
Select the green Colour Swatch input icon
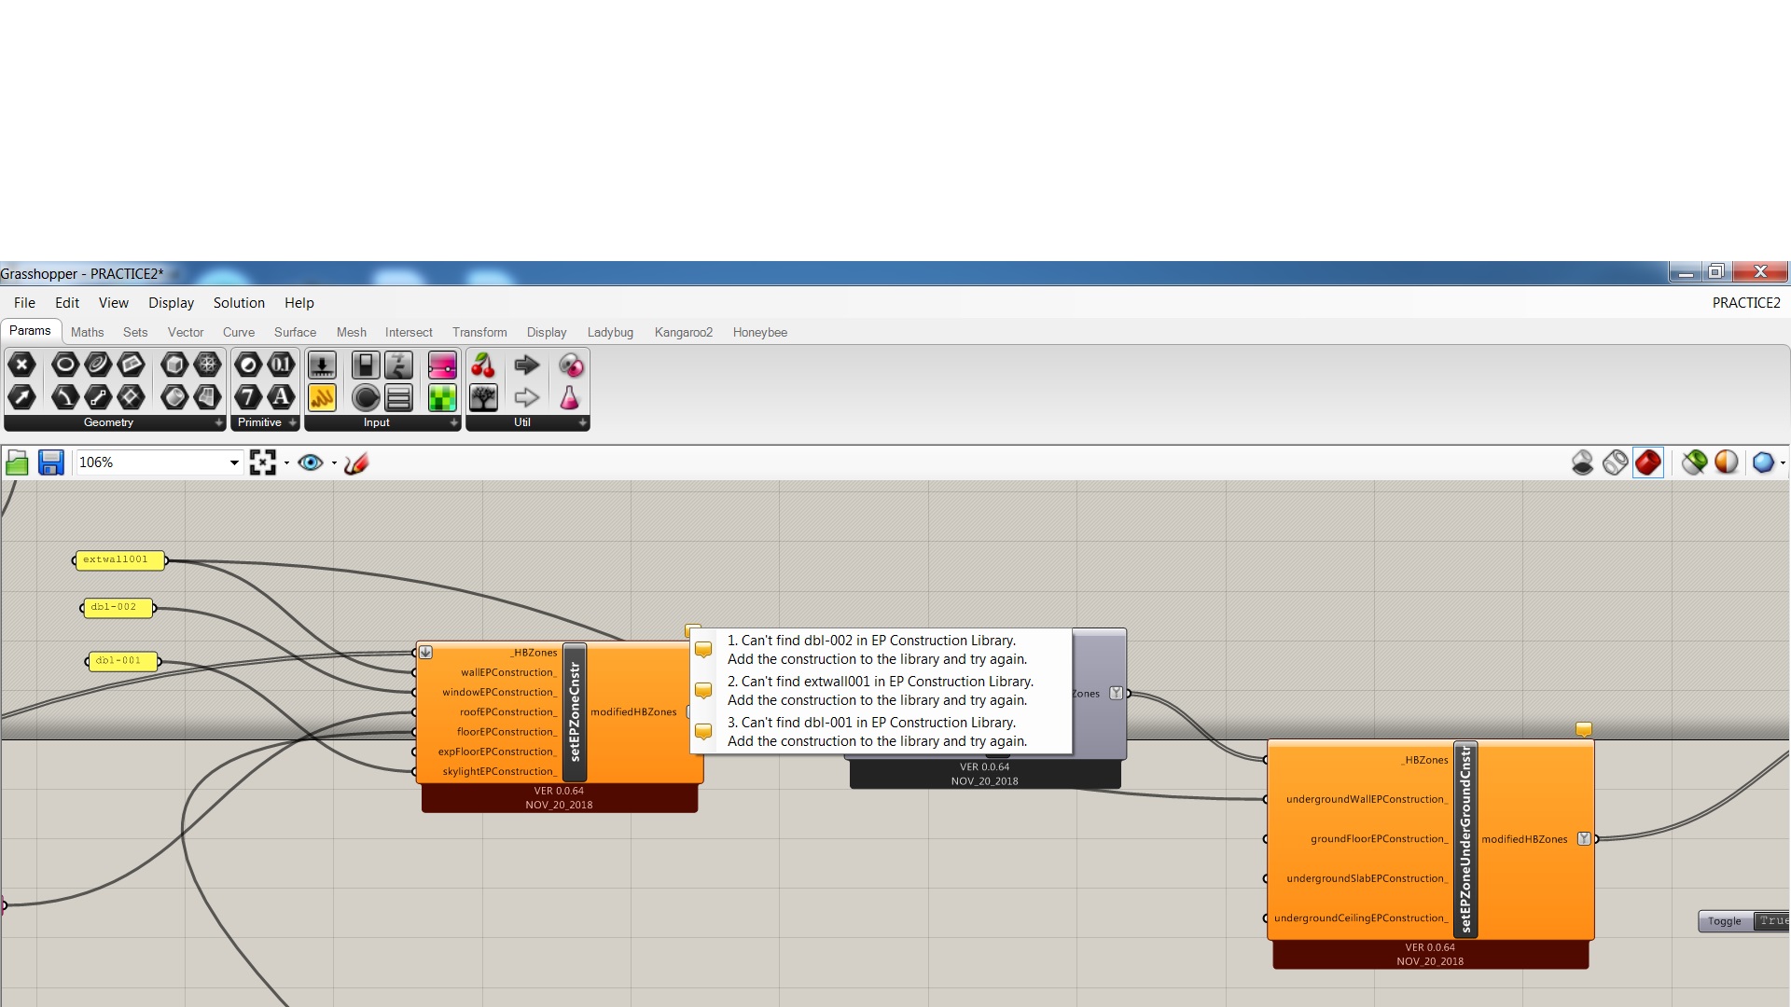442,397
